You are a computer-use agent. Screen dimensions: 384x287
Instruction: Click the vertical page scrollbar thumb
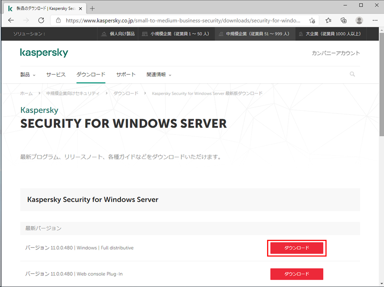click(382, 84)
